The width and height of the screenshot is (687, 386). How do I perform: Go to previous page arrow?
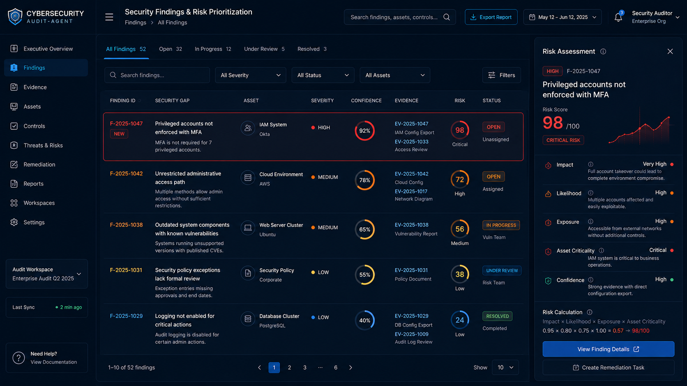[x=259, y=368]
